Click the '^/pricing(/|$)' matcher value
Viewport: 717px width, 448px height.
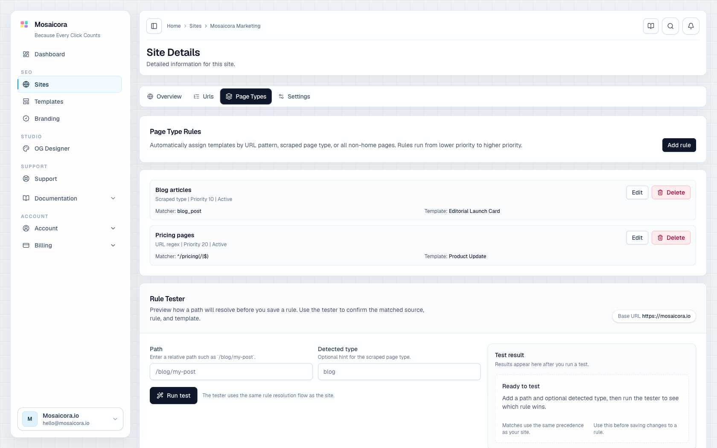193,256
